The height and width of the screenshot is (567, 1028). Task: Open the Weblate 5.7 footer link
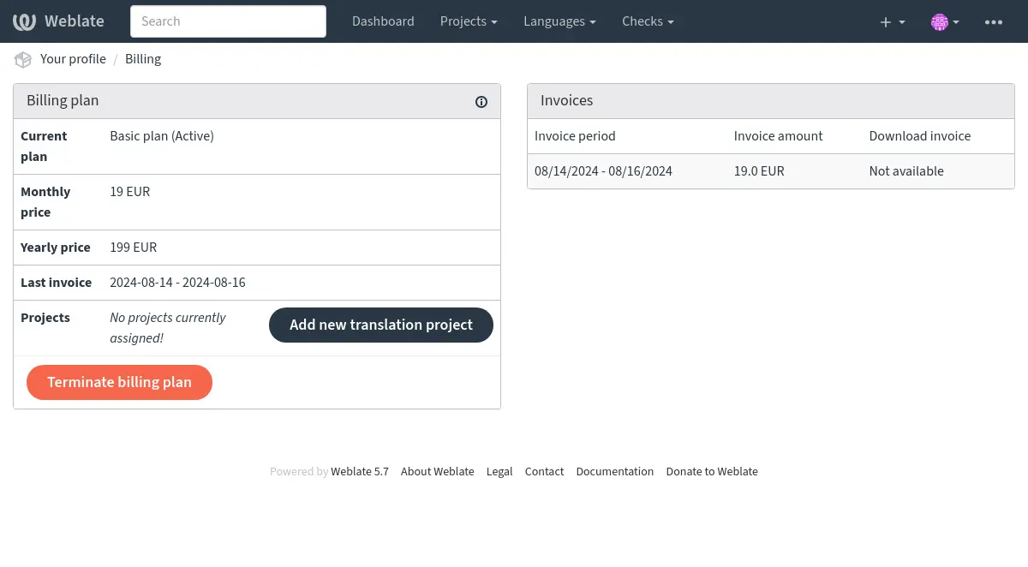[x=360, y=472]
